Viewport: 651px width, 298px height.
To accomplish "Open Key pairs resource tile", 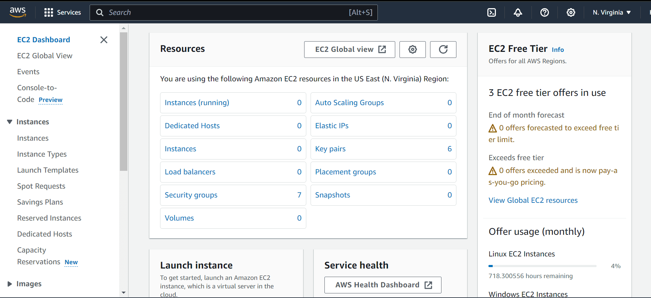I will [x=383, y=149].
